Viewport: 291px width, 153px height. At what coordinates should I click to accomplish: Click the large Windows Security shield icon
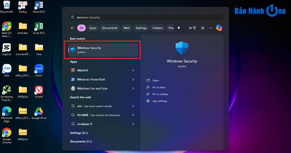click(x=182, y=48)
